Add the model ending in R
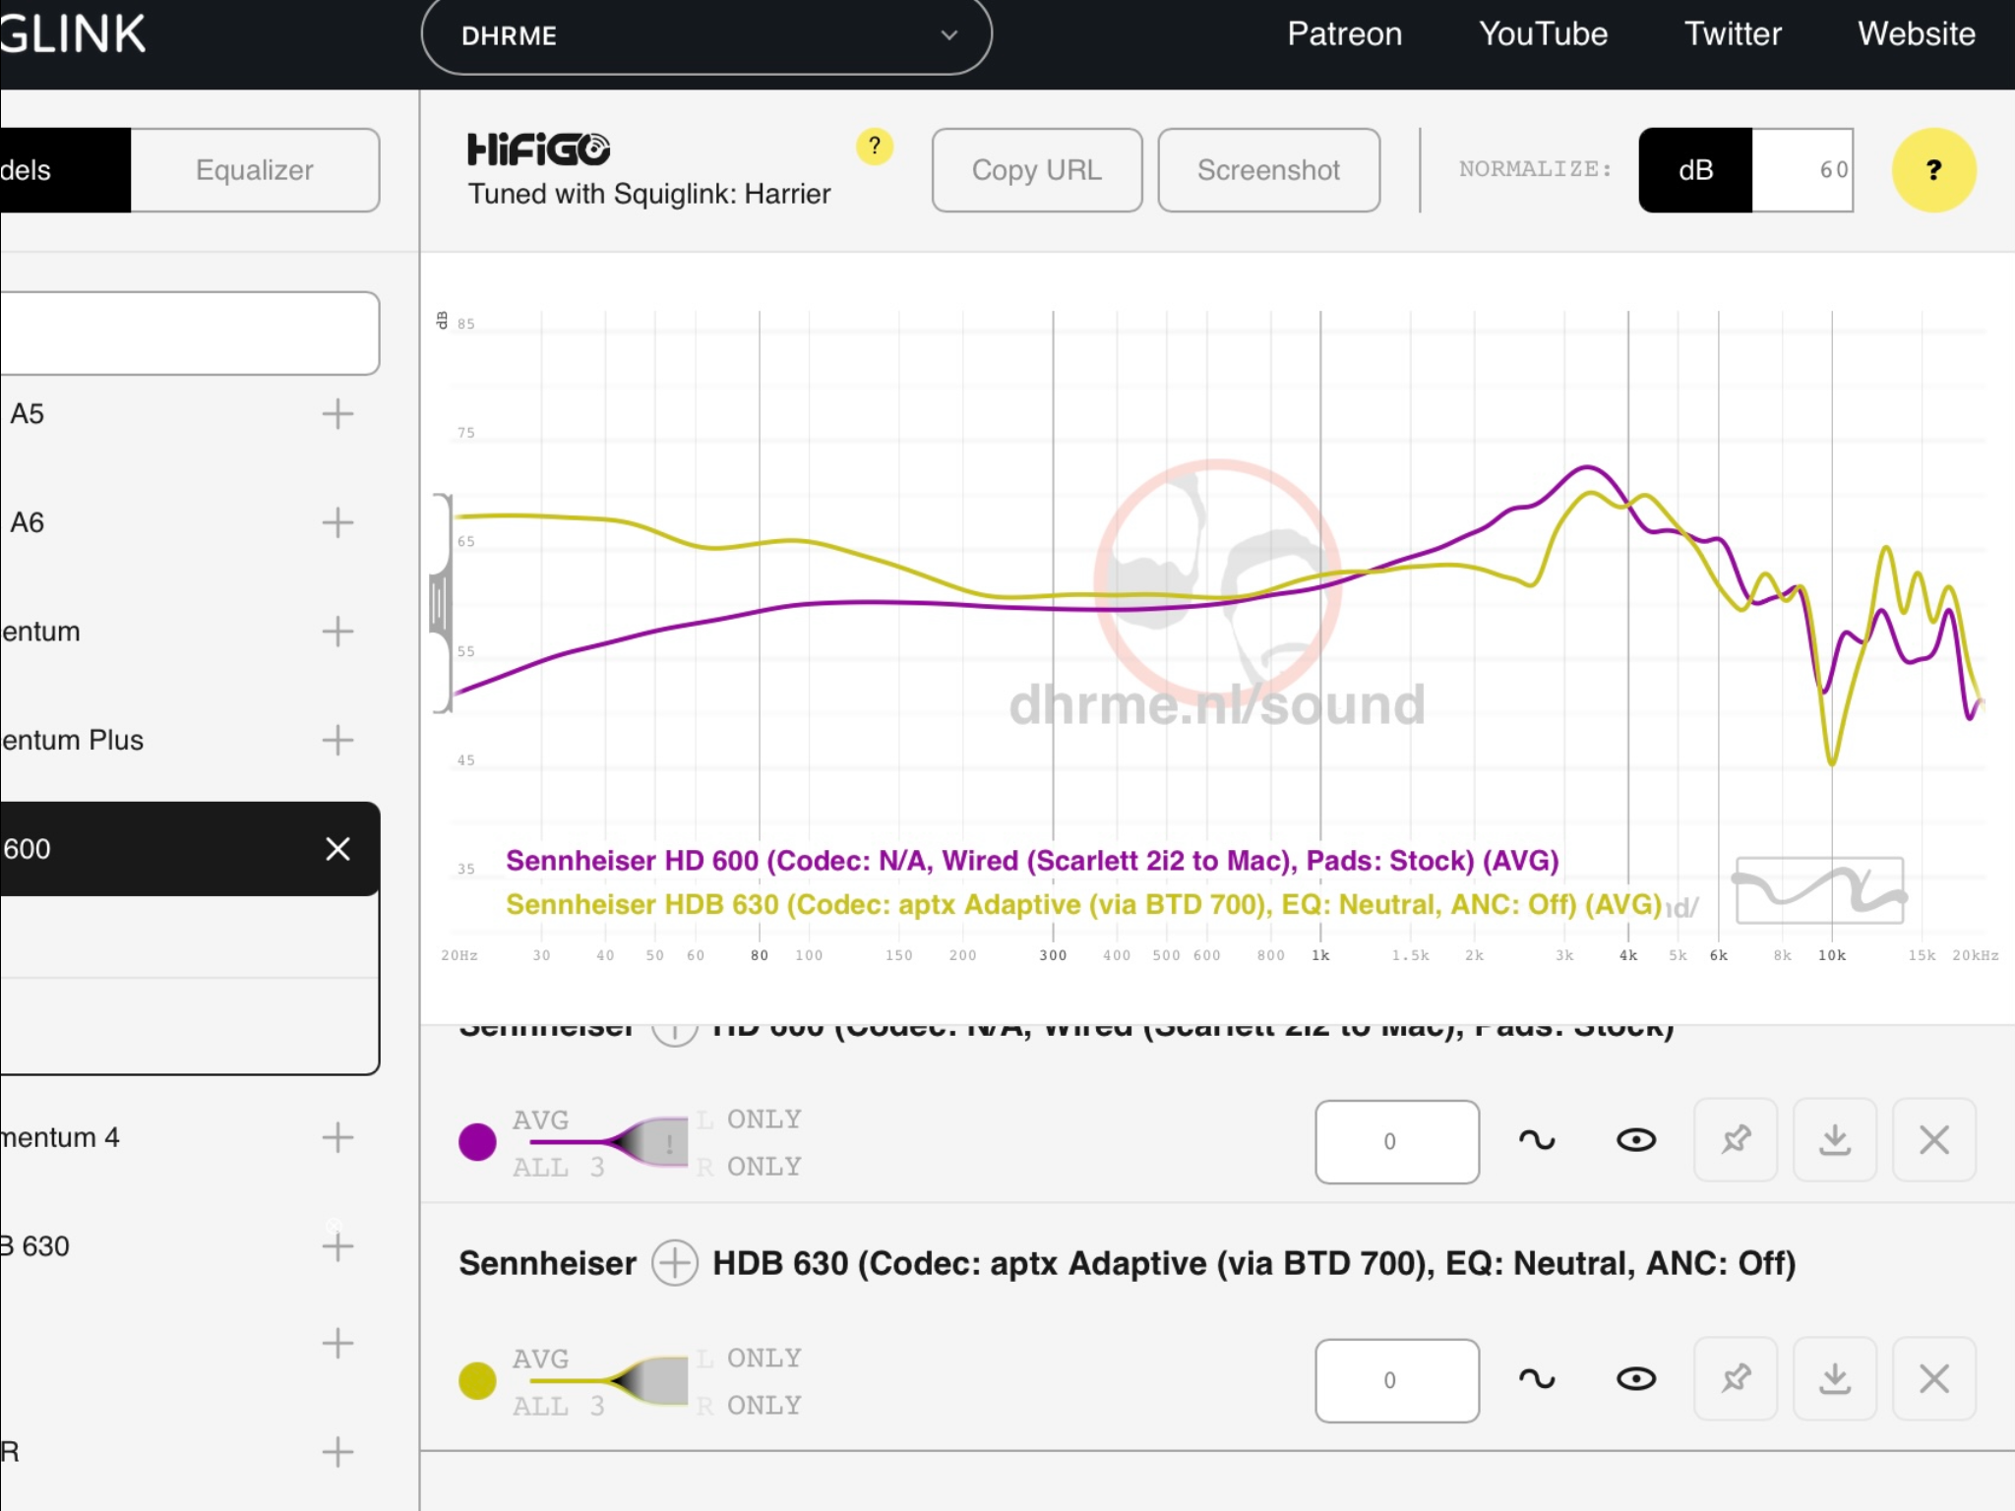This screenshot has width=2015, height=1511. click(x=337, y=1452)
